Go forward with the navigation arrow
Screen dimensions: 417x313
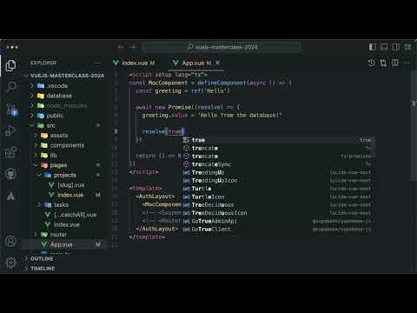(133, 47)
